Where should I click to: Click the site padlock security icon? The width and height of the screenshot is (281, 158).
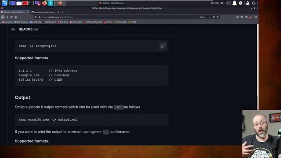pyautogui.click(x=40, y=17)
